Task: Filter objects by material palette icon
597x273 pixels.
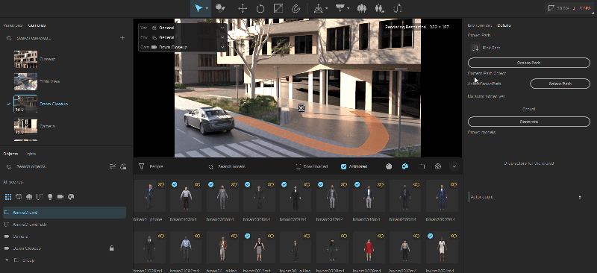Action: coord(70,197)
